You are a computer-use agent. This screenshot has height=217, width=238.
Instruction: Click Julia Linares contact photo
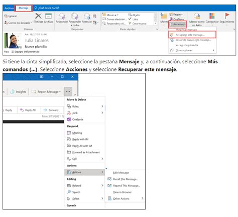click(x=13, y=41)
